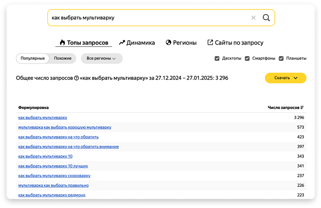Select the Похожие toggle option
This screenshot has height=208, width=321.
tap(63, 58)
